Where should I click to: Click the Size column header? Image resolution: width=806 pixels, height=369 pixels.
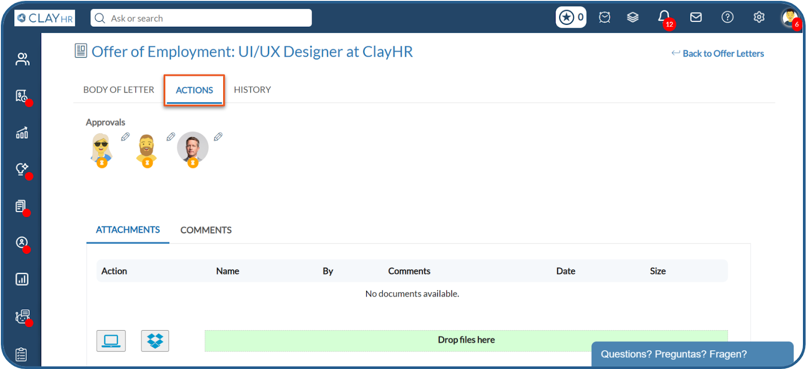(658, 271)
